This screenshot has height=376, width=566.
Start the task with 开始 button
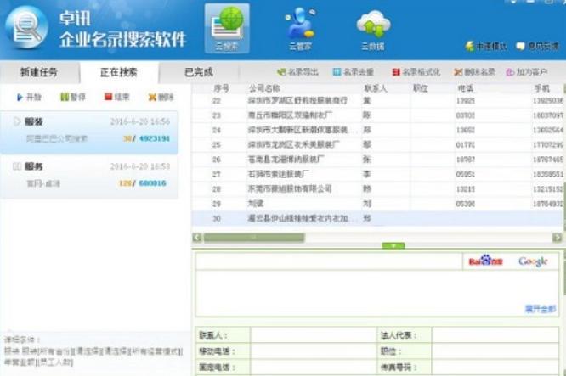click(x=29, y=97)
